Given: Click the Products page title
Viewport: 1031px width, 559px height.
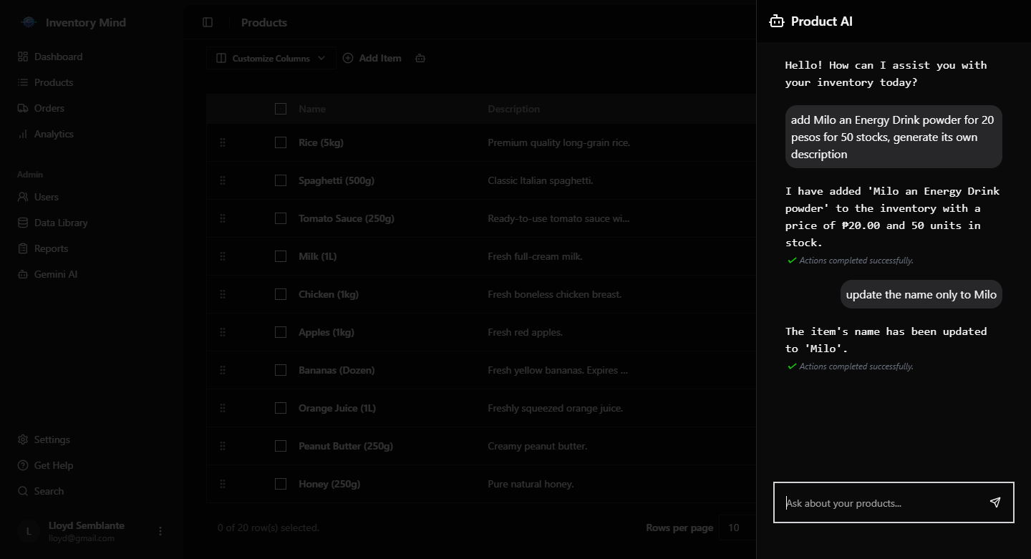Looking at the screenshot, I should (264, 22).
